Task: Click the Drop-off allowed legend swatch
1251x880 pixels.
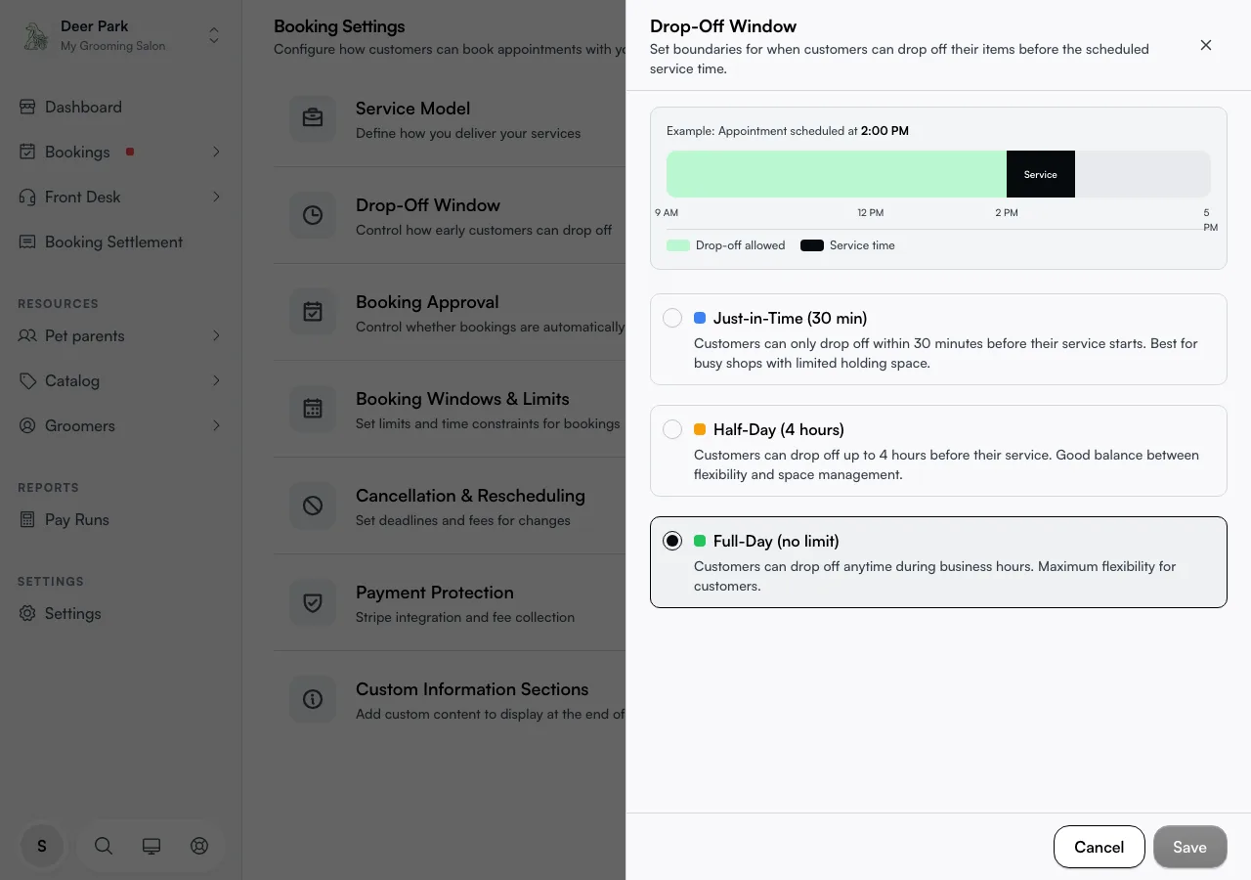Action: (678, 245)
